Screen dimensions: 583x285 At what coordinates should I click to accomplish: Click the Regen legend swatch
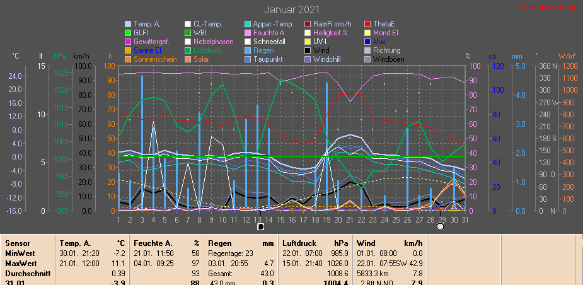click(x=248, y=50)
